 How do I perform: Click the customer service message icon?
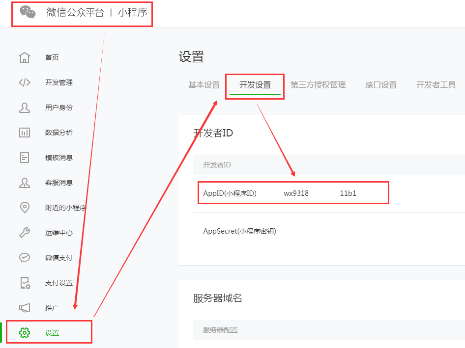tap(25, 183)
